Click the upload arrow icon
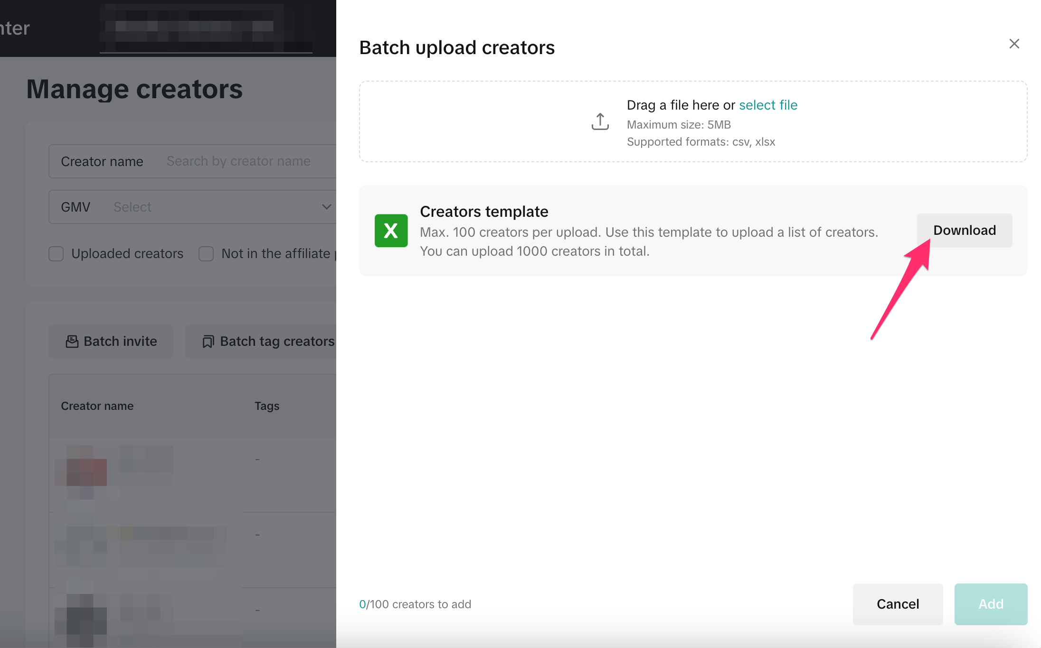 (x=600, y=121)
